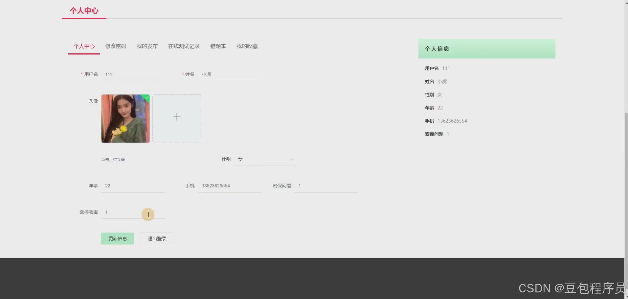Screen dimensions: 628x299
Task: Click the dropdown arrow beside 性别 field
Action: coord(292,160)
